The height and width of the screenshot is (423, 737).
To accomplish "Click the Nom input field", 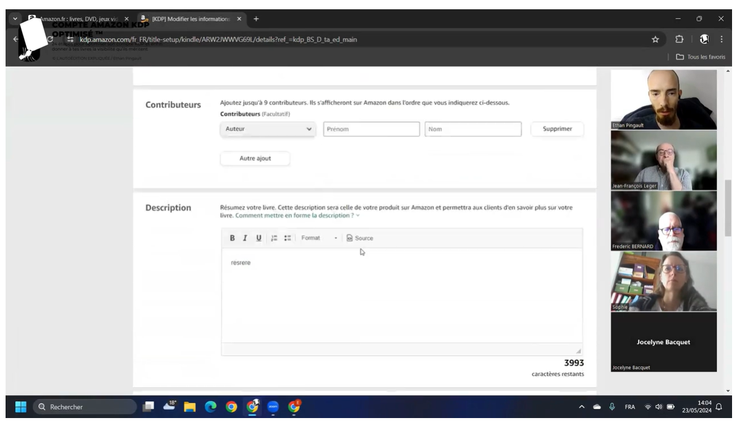I will [x=472, y=129].
